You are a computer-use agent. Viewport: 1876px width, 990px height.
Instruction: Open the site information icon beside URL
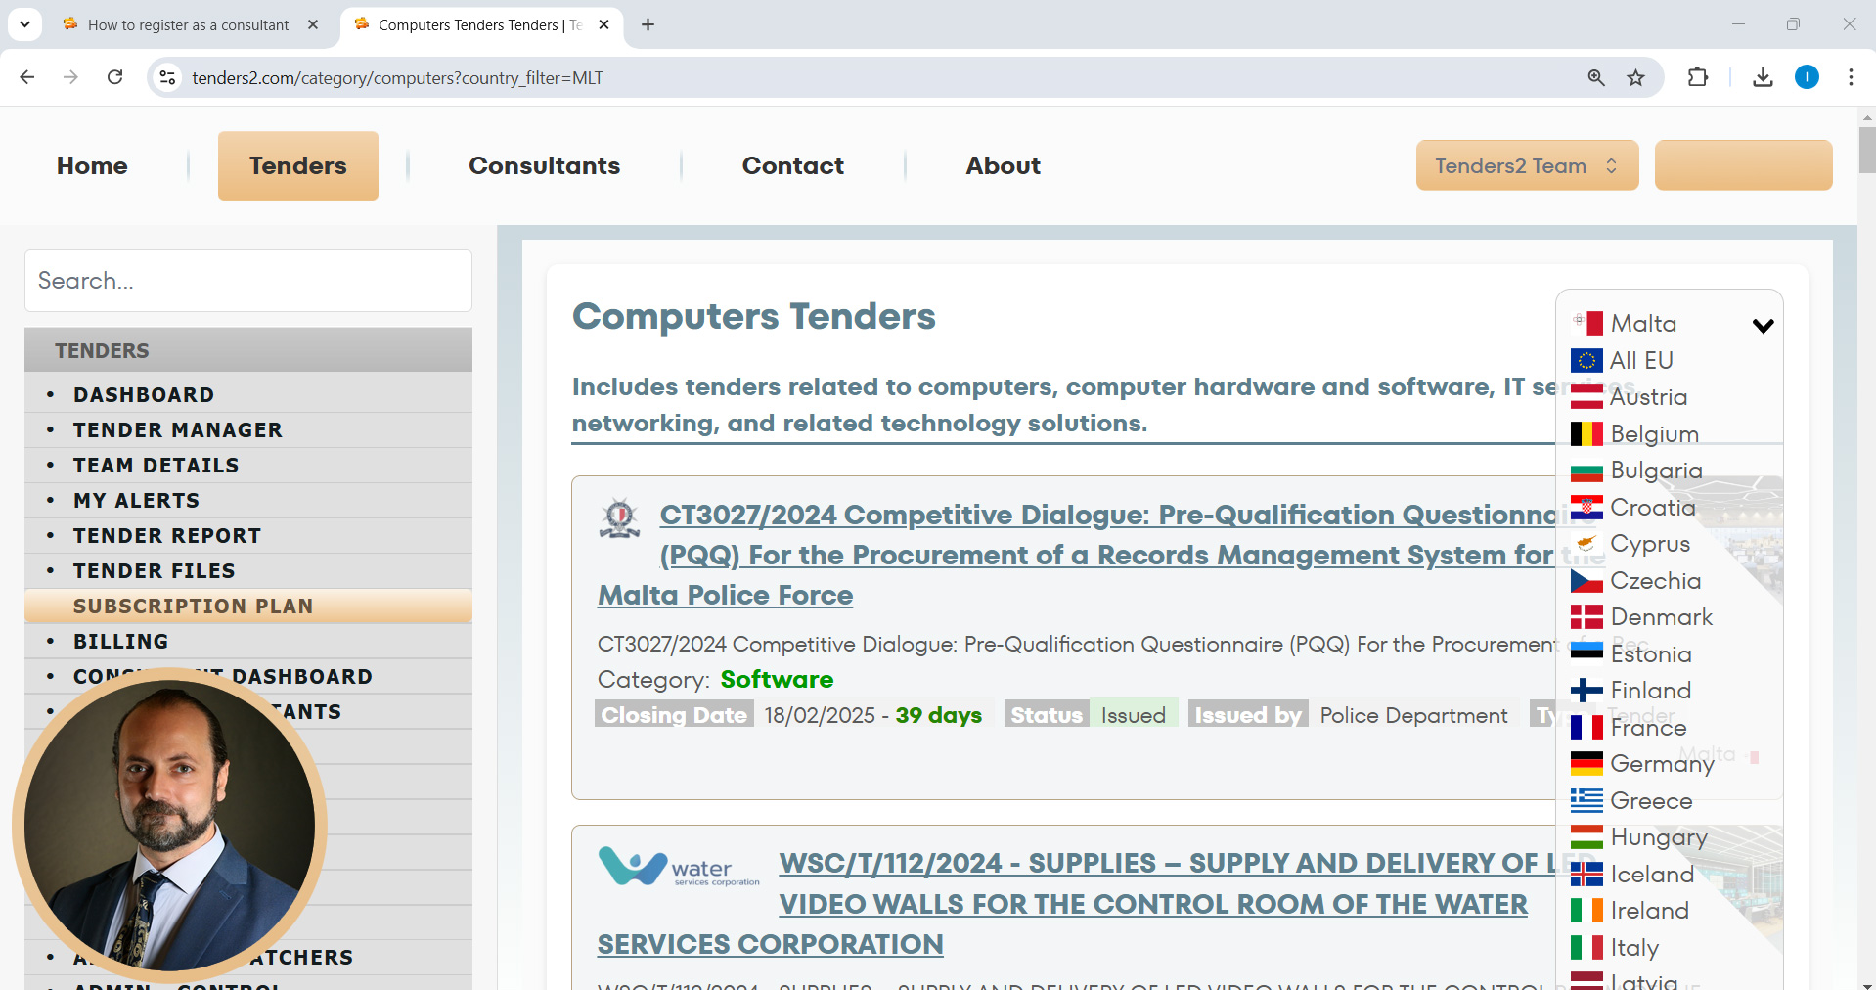168,77
